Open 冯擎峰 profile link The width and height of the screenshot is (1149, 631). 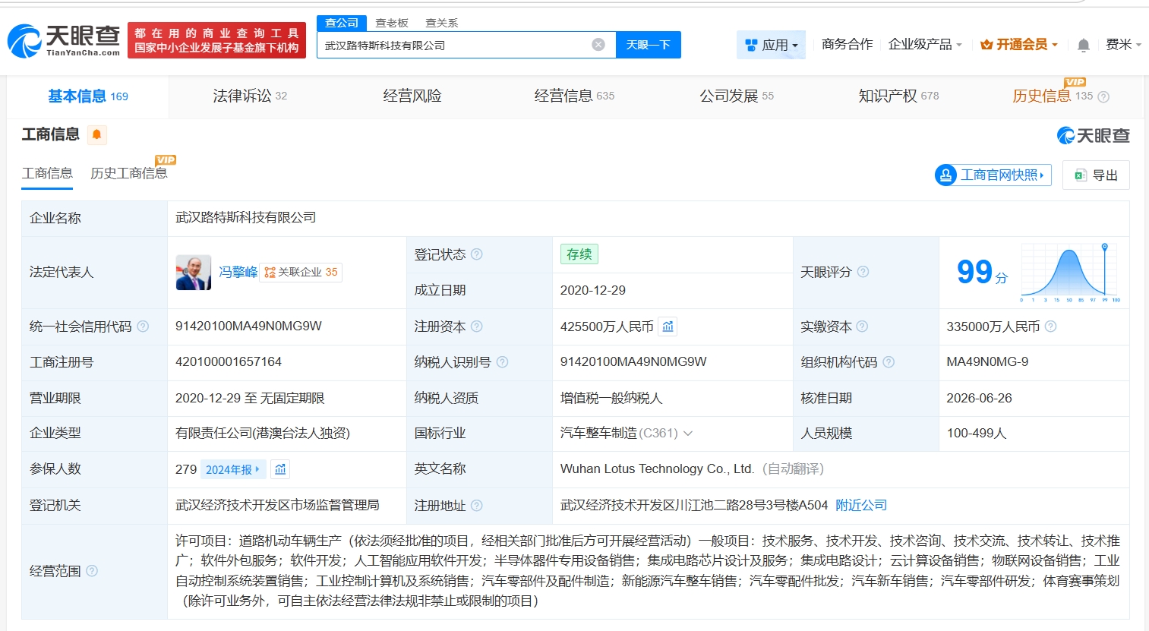[x=238, y=273]
